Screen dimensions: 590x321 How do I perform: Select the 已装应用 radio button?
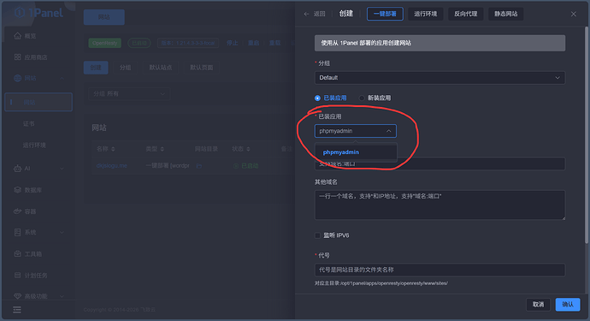pos(317,98)
